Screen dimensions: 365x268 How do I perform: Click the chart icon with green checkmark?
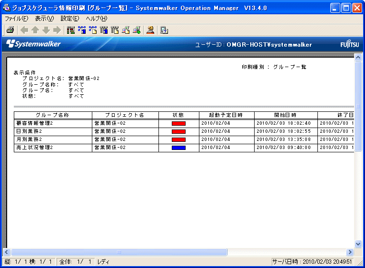tap(137, 30)
